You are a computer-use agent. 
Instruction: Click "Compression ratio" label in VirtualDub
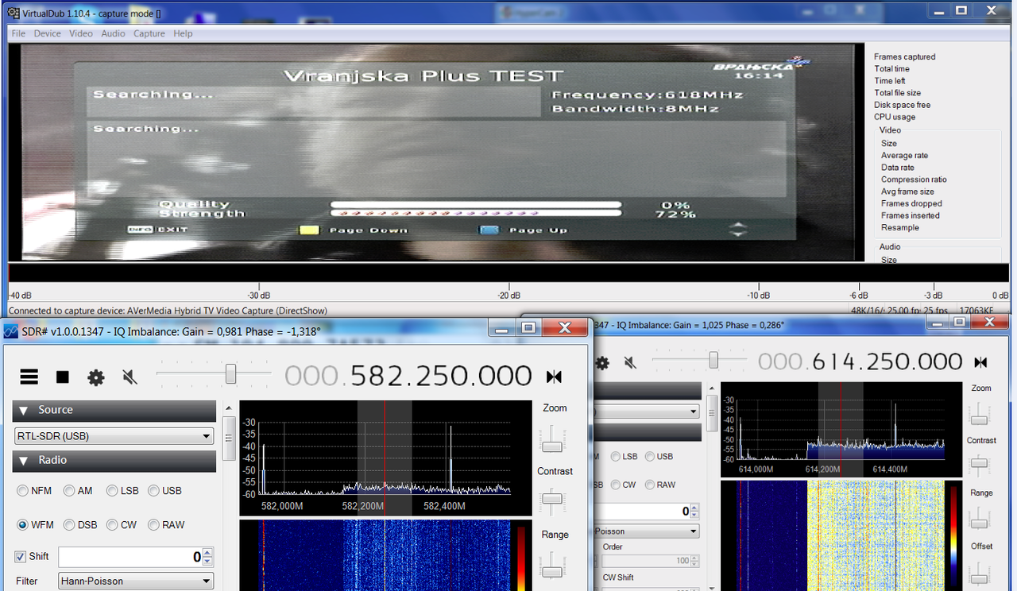(x=914, y=180)
